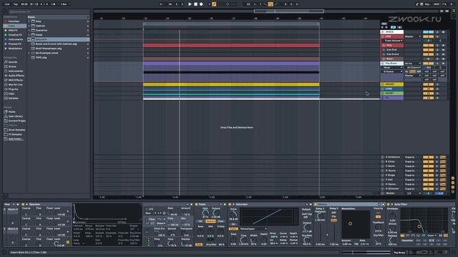The height and width of the screenshot is (257, 458).
Task: Toggle the Operator device on/off switch
Action: pos(23,204)
